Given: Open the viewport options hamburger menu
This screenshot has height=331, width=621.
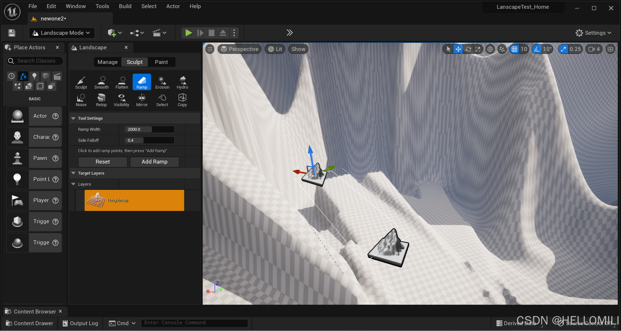Looking at the screenshot, I should coord(210,49).
